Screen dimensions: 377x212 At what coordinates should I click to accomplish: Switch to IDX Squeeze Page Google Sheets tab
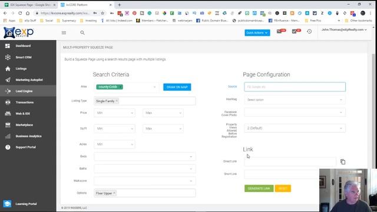[30, 5]
